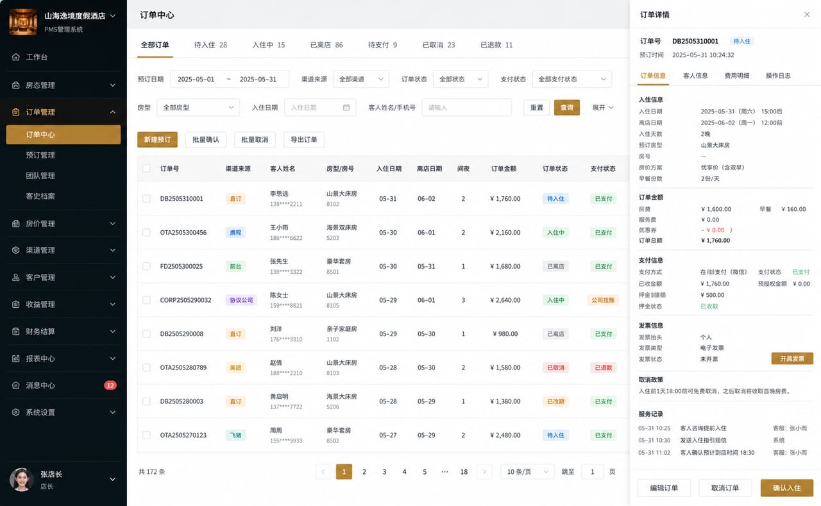Image resolution: width=821 pixels, height=506 pixels.
Task: Focus the 客人姓名/手机号 input field
Action: pos(466,108)
